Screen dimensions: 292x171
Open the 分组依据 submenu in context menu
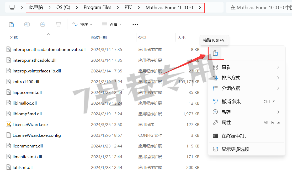tap(247, 88)
